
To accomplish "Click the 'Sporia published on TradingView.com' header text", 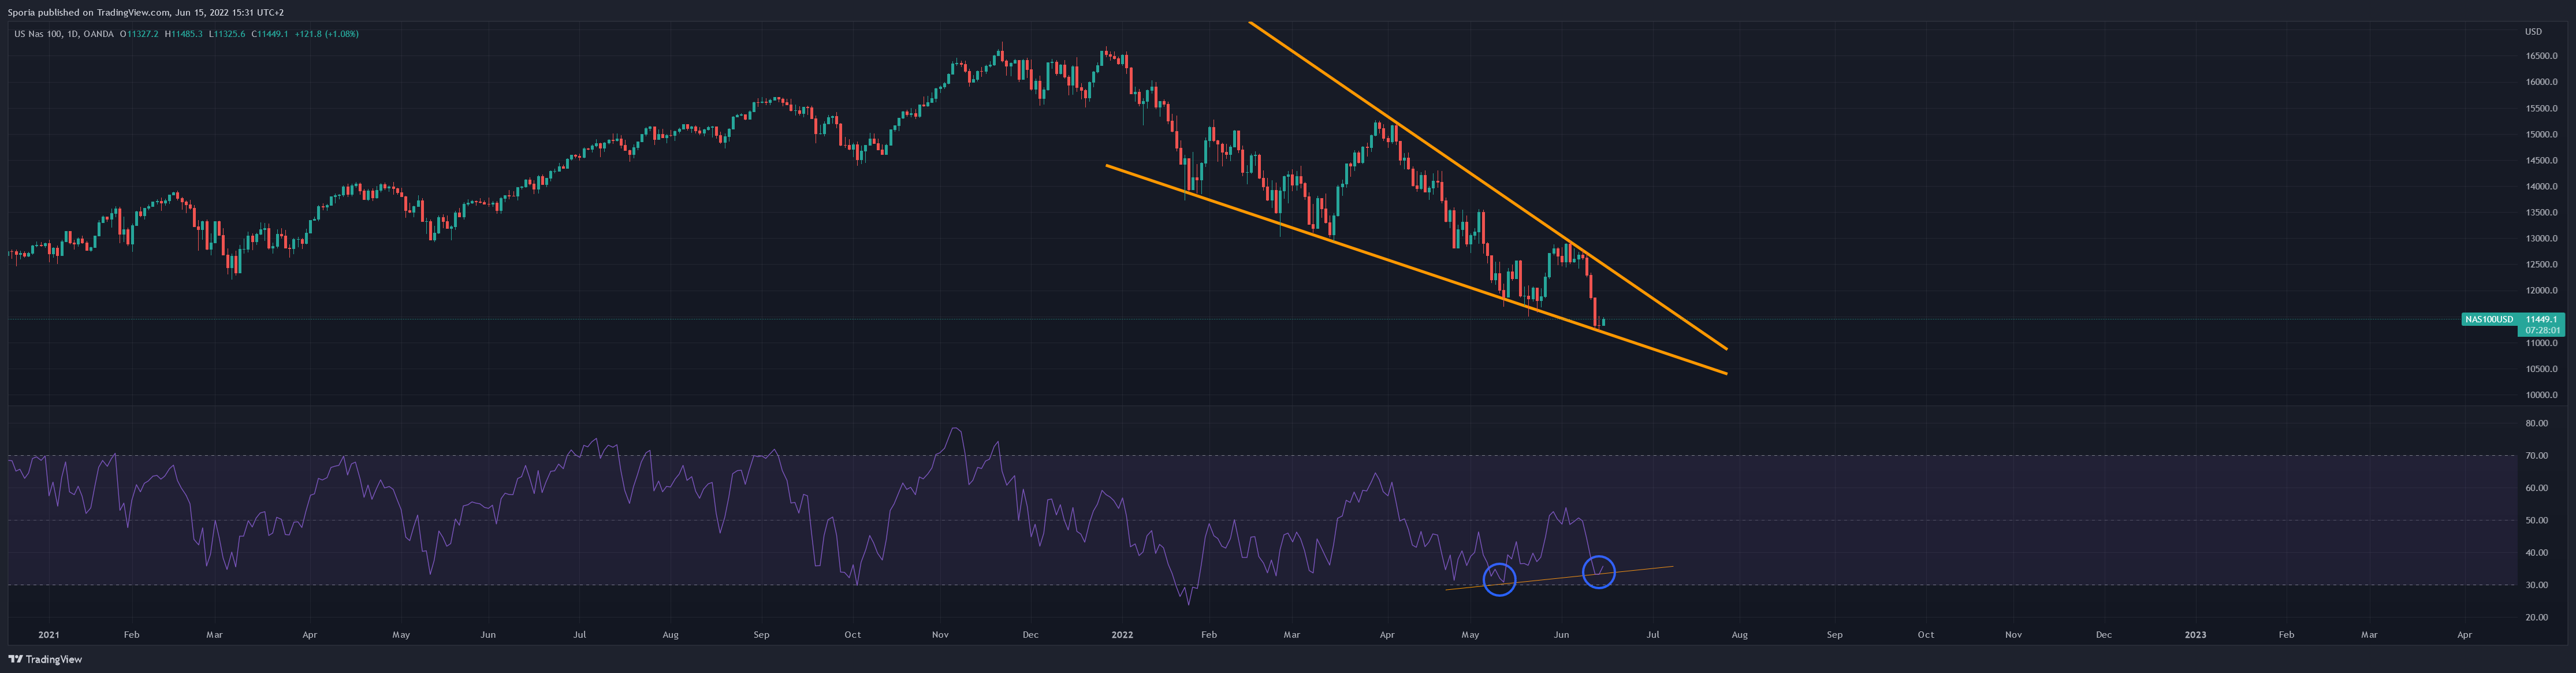I will [89, 12].
